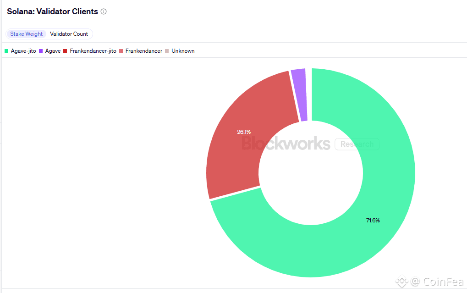
Task: Click the 26.1% data label
Action: 244,132
